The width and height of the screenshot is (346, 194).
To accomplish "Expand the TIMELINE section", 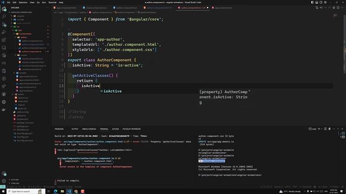I will pyautogui.click(x=15, y=183).
